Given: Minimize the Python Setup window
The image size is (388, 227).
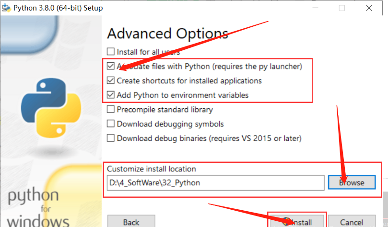Looking at the screenshot, I should [x=315, y=8].
